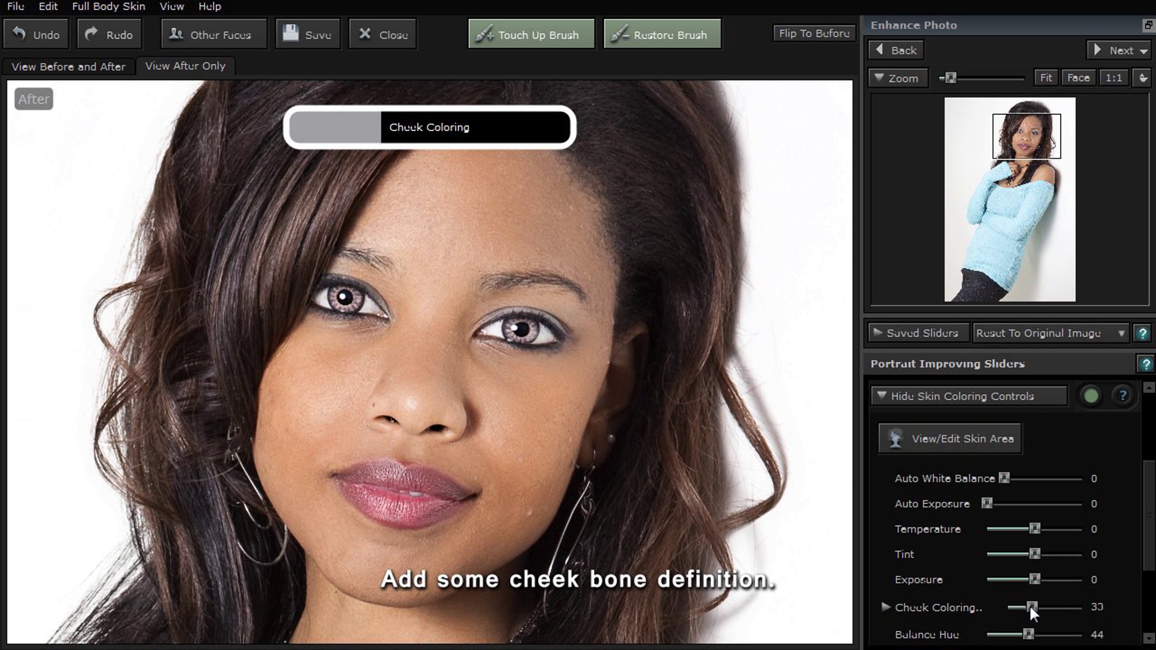Screen dimensions: 1156x650
Task: Click the Temperature slider handle
Action: click(1034, 529)
